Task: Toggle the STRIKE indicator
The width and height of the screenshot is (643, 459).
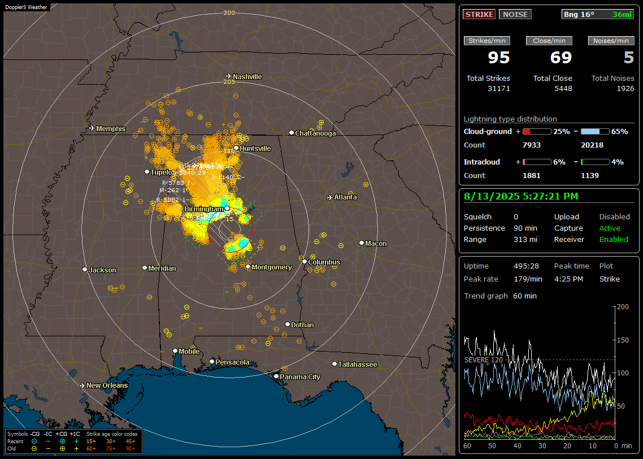Action: [x=479, y=14]
